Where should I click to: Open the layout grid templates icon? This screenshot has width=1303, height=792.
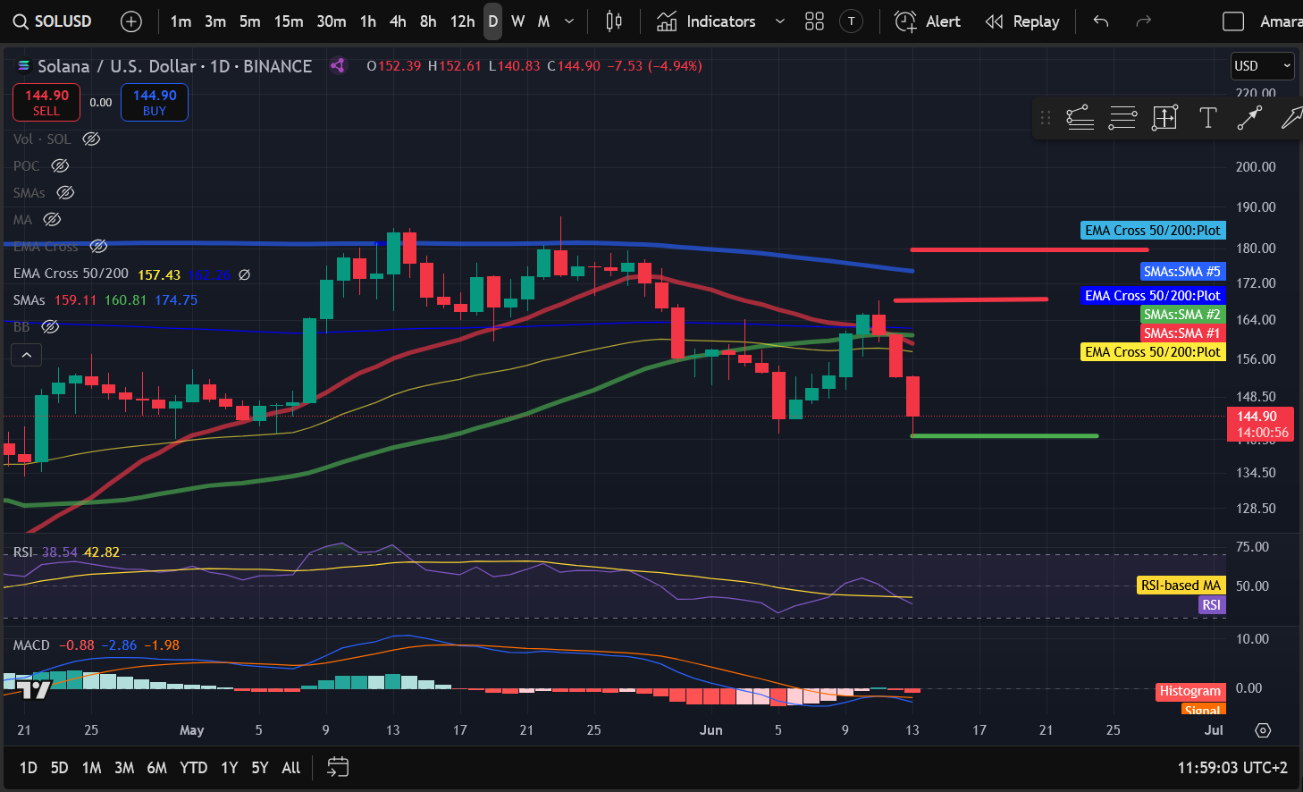coord(814,21)
